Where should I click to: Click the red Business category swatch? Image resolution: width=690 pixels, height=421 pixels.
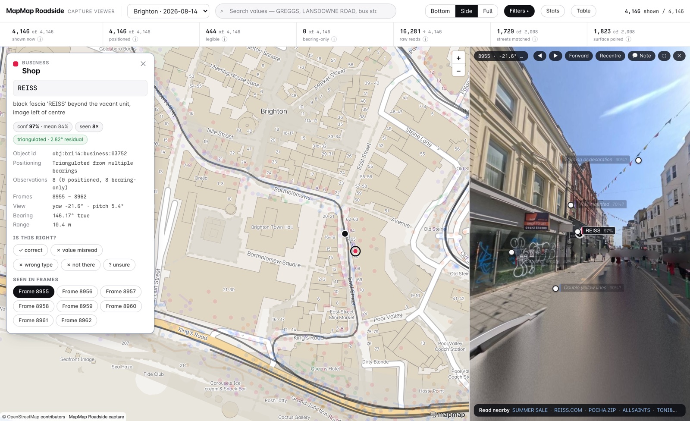click(x=16, y=64)
